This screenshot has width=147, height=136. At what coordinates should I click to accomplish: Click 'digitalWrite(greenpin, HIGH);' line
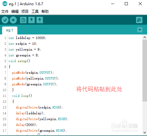[x=41, y=131]
